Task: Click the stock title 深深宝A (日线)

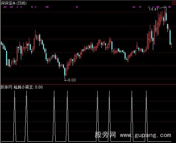Action: tap(14, 3)
